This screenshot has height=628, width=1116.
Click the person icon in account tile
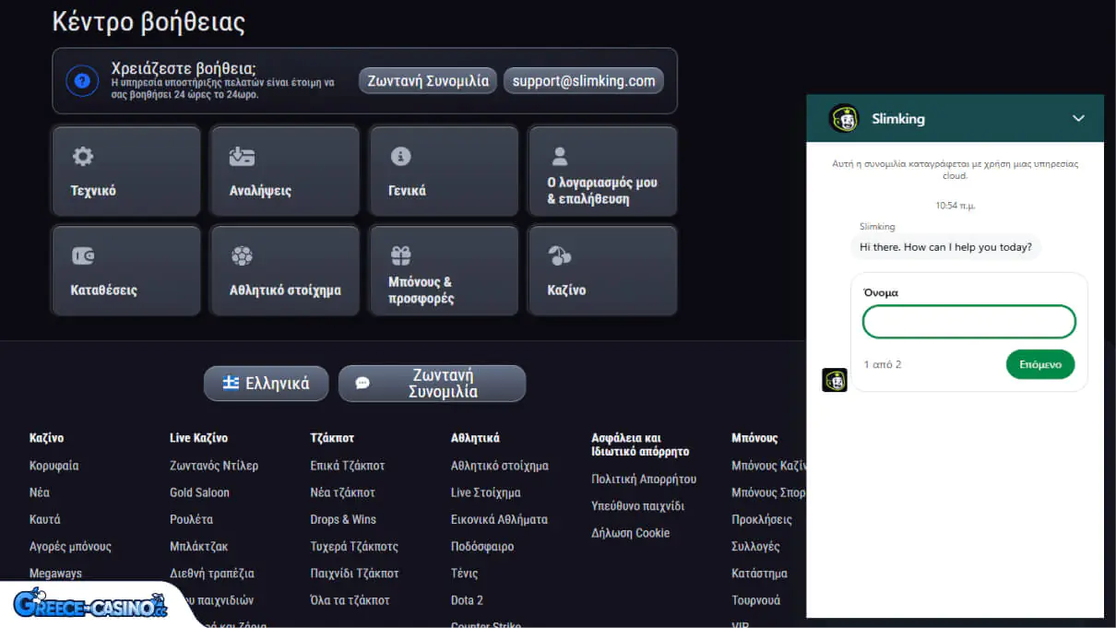point(559,156)
